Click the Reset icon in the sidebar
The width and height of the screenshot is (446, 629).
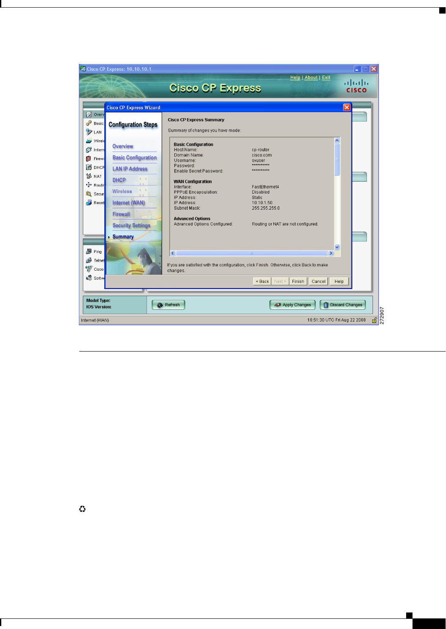(x=89, y=203)
